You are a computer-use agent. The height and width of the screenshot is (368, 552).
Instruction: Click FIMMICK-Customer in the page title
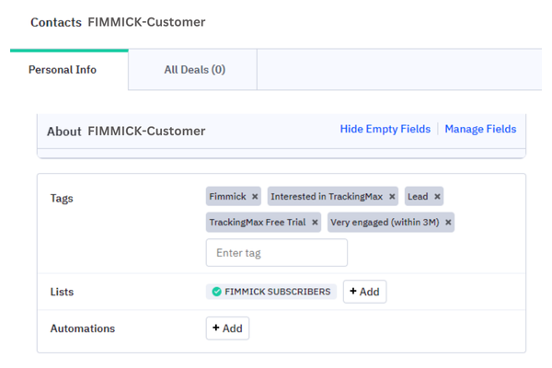point(146,22)
